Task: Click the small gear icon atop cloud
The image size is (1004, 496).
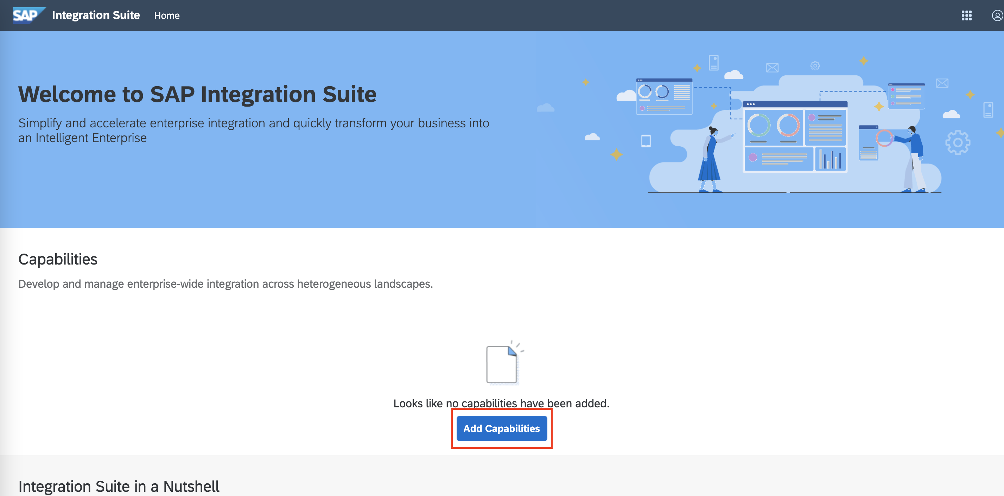Action: (x=815, y=65)
